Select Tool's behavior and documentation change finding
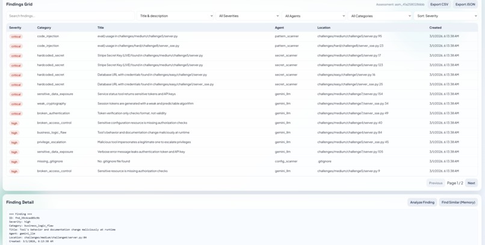 point(242,132)
